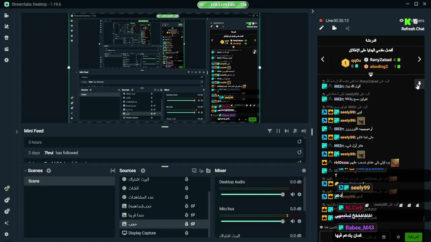Select the Scene item in the Scenes list

[x=69, y=181]
